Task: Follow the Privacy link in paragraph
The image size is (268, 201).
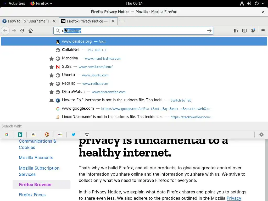Action: [234, 198]
